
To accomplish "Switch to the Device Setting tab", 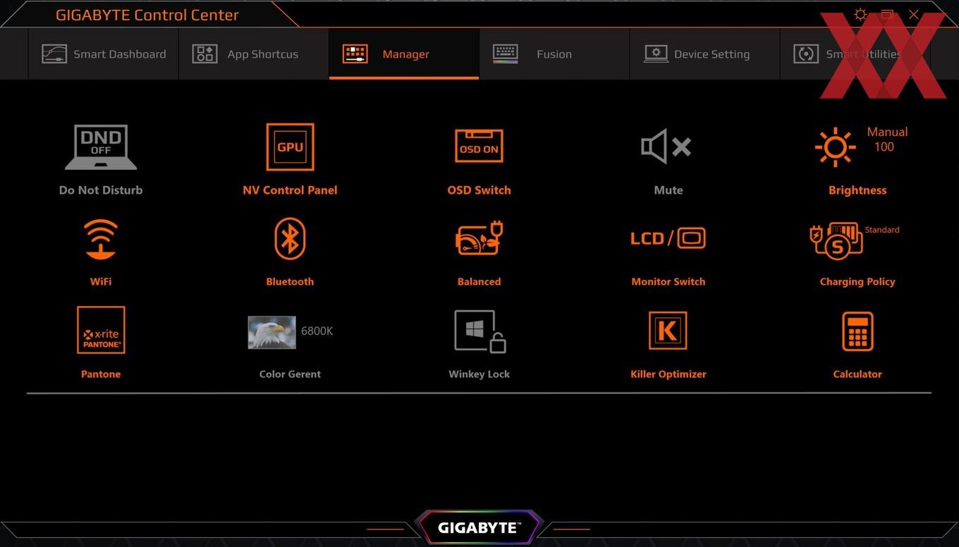I will (x=704, y=54).
